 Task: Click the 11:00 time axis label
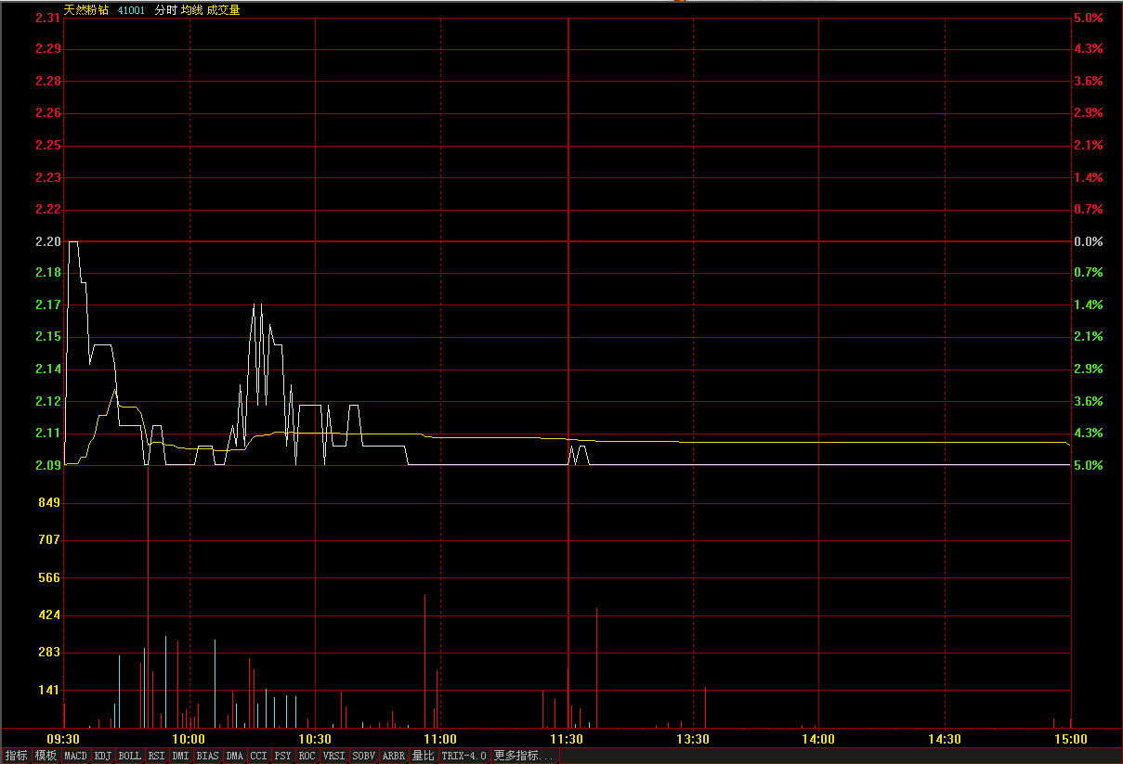[x=440, y=739]
